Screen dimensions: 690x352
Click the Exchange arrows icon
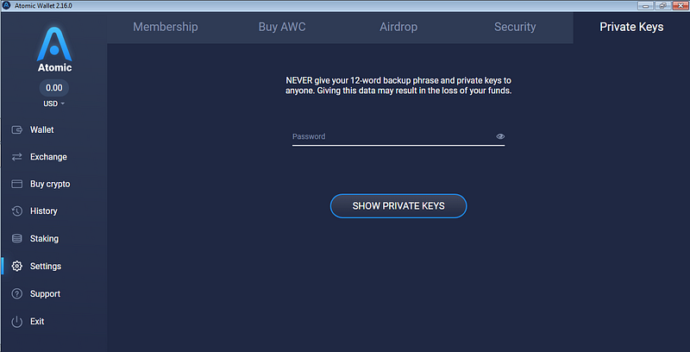coord(16,157)
